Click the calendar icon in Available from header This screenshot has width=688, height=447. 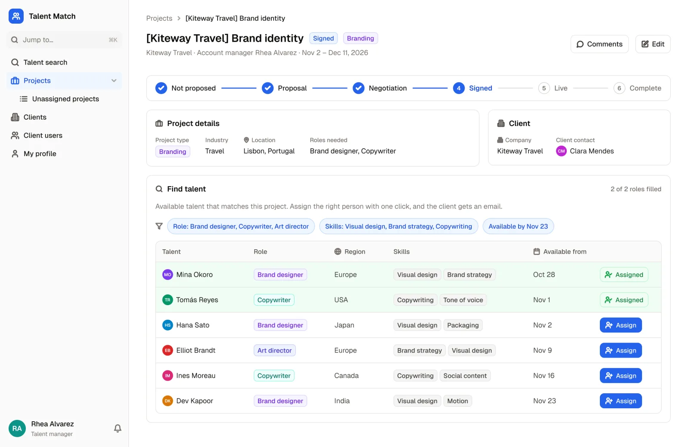pos(537,251)
